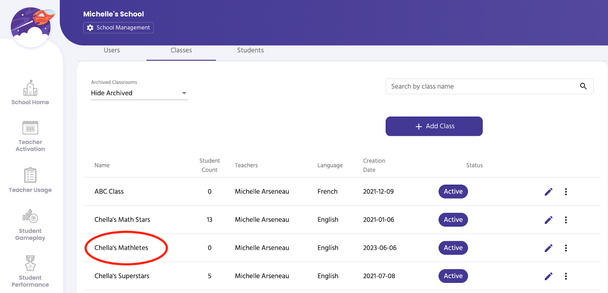Edit ABC Class with pencil icon

tap(548, 192)
